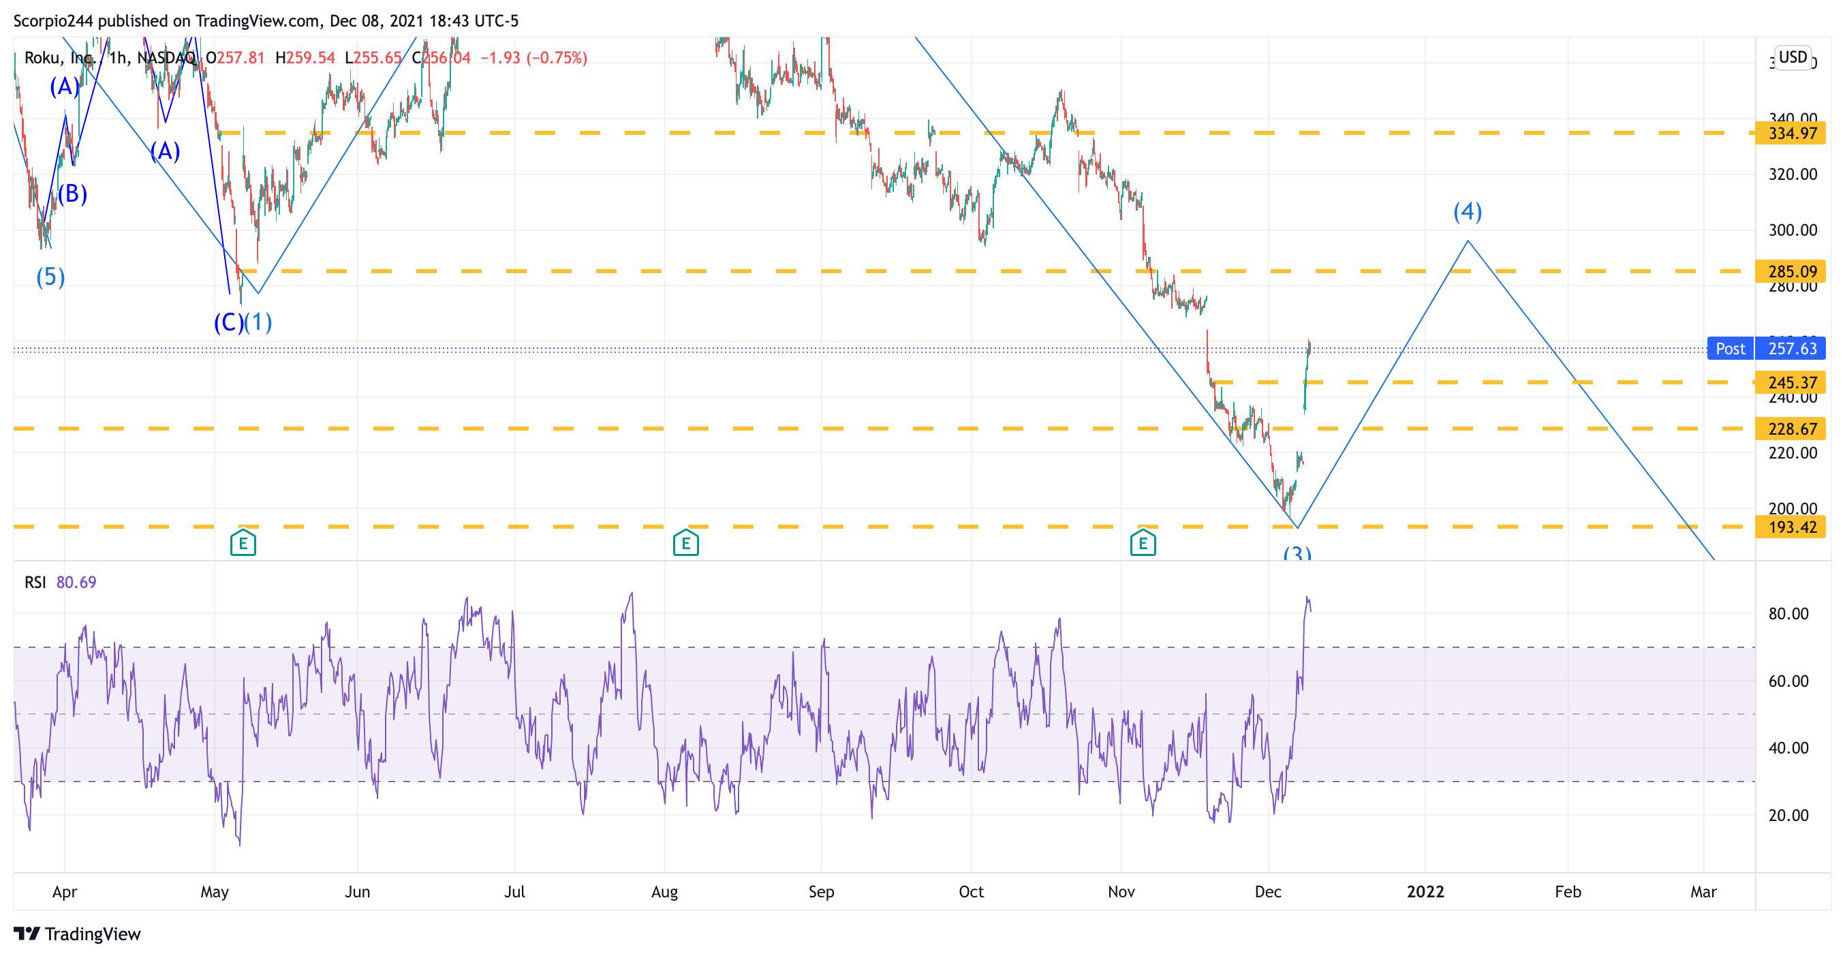Click the TradingView logo at bottom left
Viewport: 1845px width, 958px height.
(78, 933)
